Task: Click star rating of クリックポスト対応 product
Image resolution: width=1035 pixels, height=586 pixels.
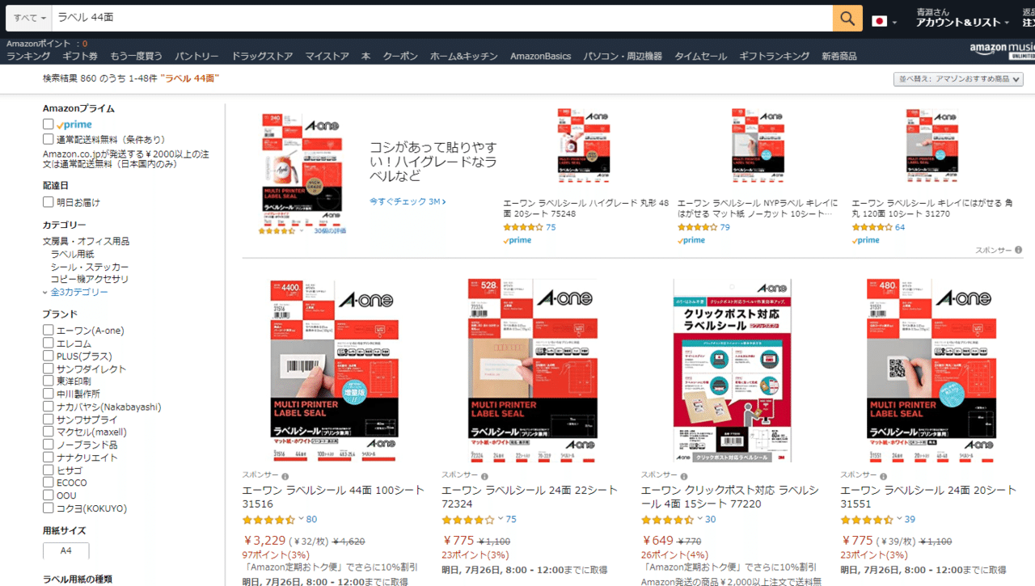Action: coord(667,520)
